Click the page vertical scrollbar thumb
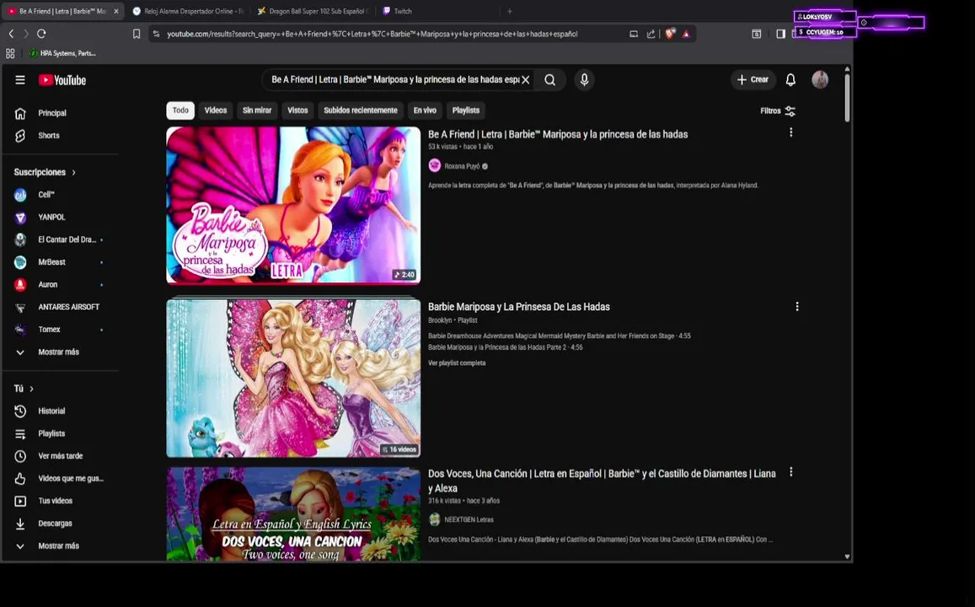 tap(847, 98)
